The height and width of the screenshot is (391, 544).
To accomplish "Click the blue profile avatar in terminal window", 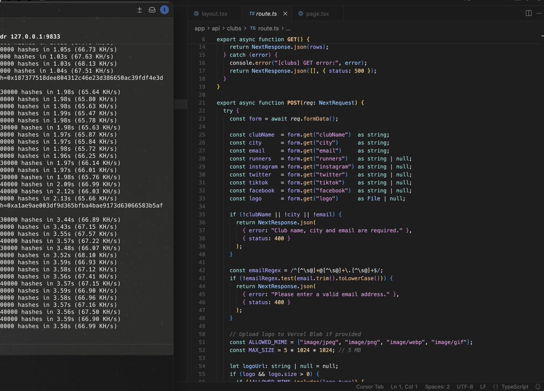I will coord(165,10).
